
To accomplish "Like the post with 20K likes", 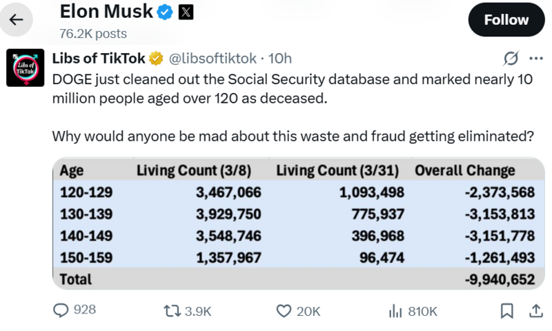I will tap(284, 311).
